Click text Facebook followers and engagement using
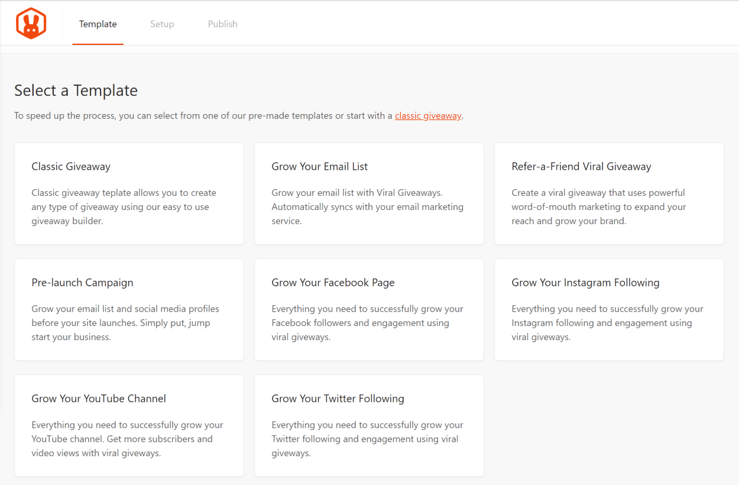 tap(360, 323)
